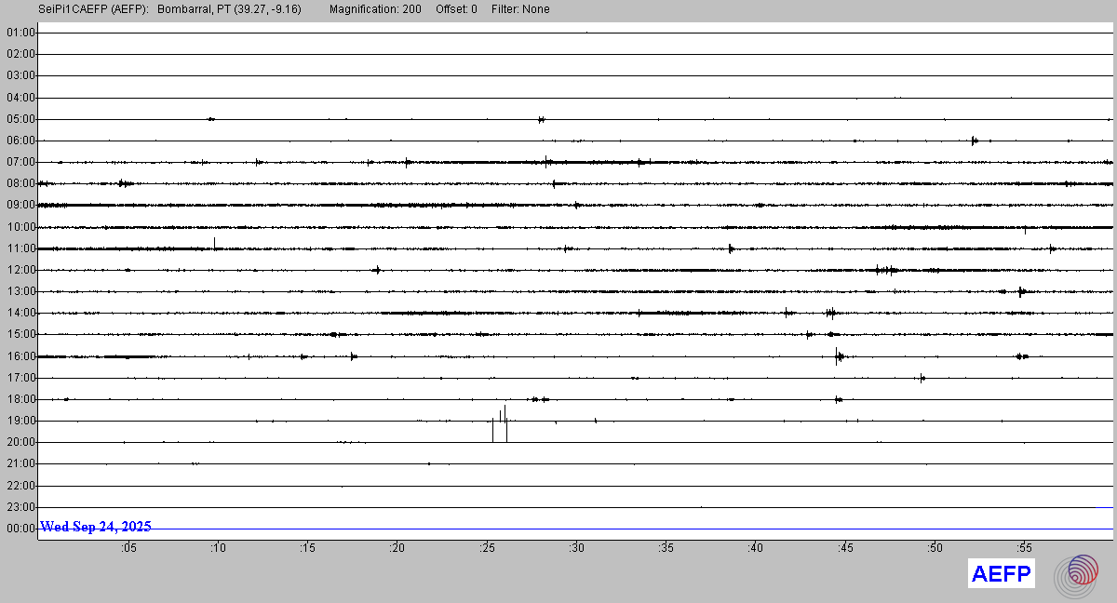1117x603 pixels.
Task: Click the Magnification: 200 header text
Action: click(375, 9)
